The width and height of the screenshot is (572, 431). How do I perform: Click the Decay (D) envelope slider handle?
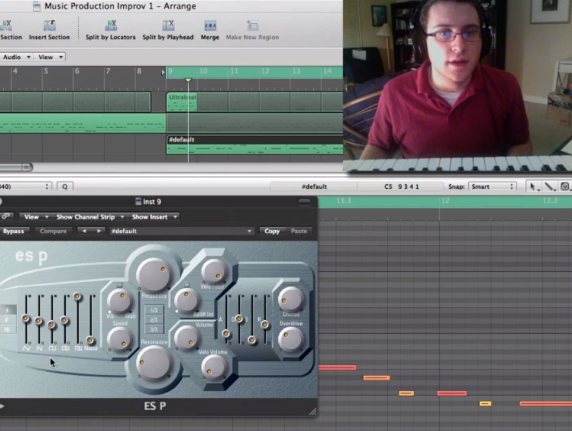tap(239, 318)
